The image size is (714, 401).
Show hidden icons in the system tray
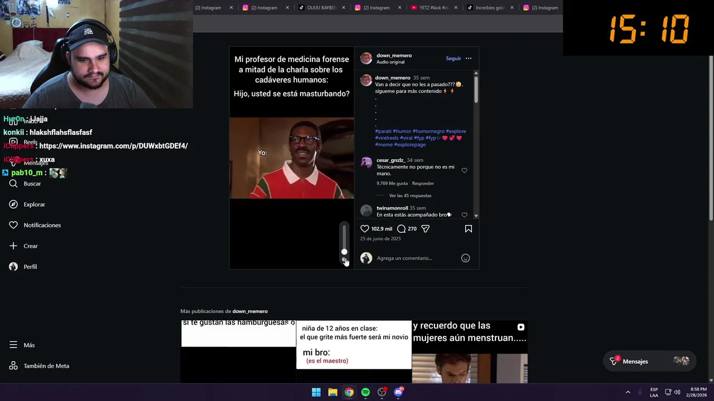(628, 392)
